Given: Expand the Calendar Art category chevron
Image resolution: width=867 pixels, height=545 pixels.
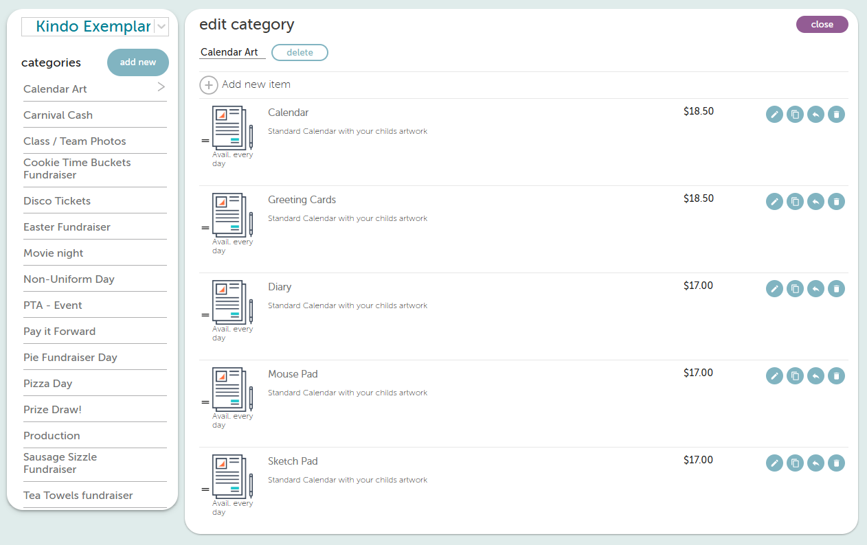Looking at the screenshot, I should click(161, 87).
